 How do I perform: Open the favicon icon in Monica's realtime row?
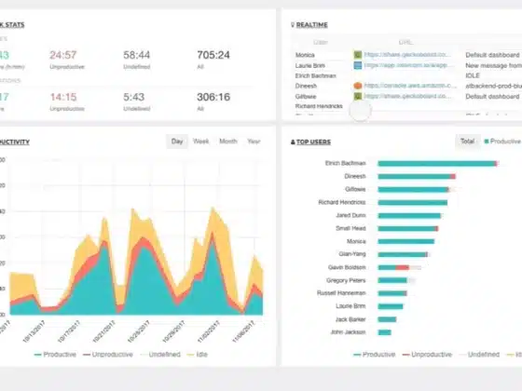(358, 55)
